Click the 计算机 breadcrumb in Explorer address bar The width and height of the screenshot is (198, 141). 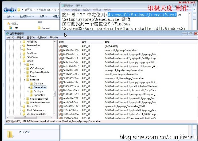point(28,10)
